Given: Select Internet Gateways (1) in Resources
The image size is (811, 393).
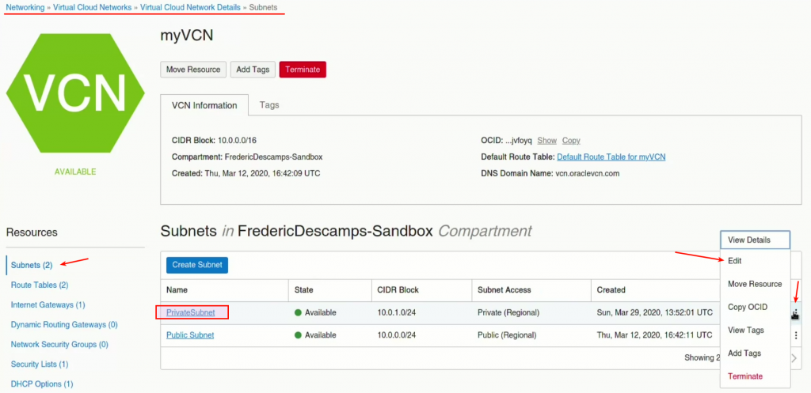Looking at the screenshot, I should (x=48, y=304).
